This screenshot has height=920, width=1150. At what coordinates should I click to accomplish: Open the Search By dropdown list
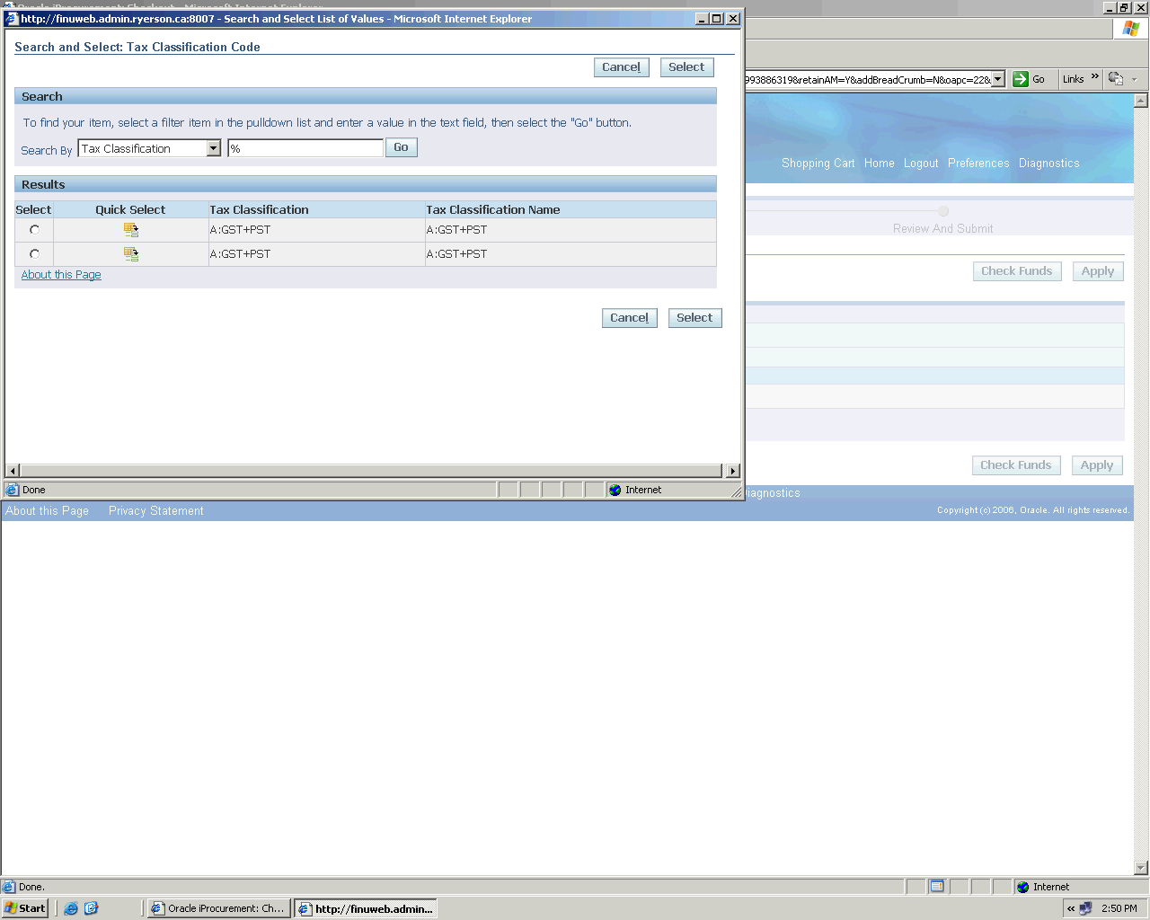click(x=214, y=148)
